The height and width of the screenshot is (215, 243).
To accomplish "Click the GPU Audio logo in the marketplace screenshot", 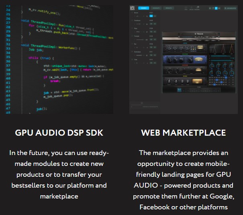I will coord(133,8).
